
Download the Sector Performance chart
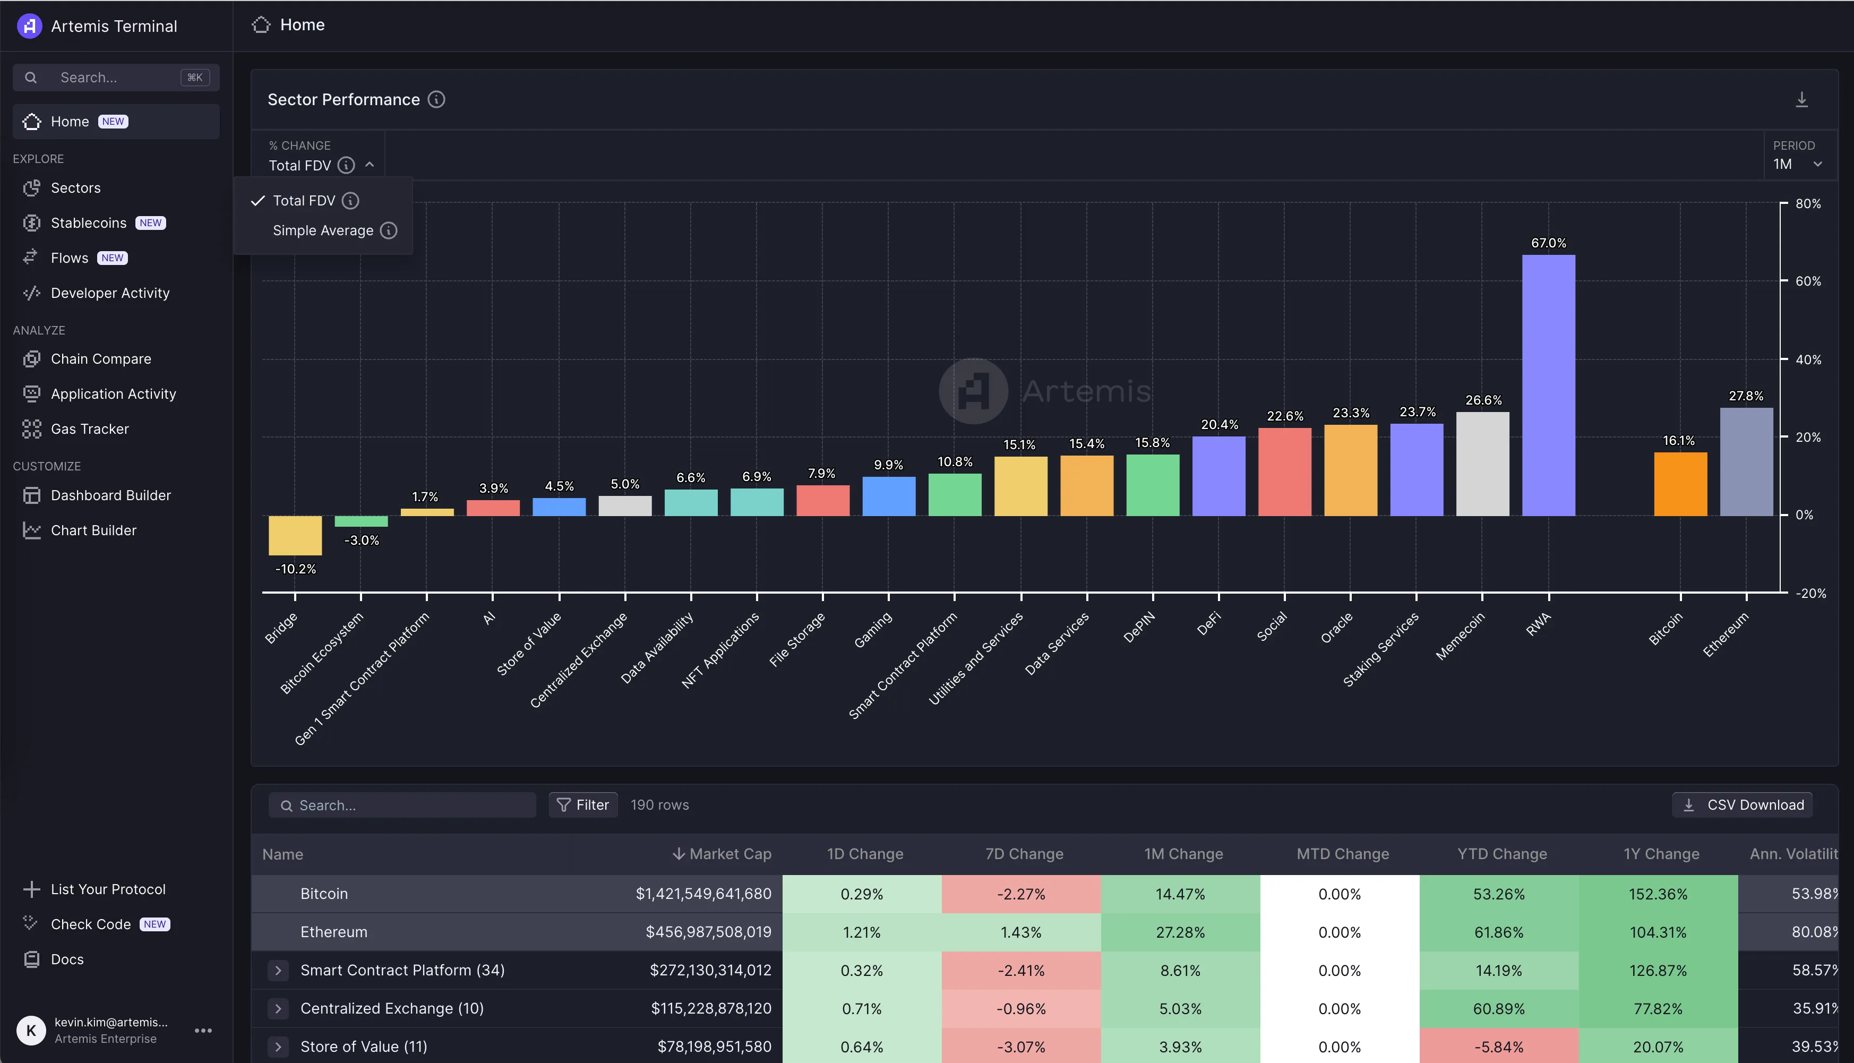coord(1801,99)
